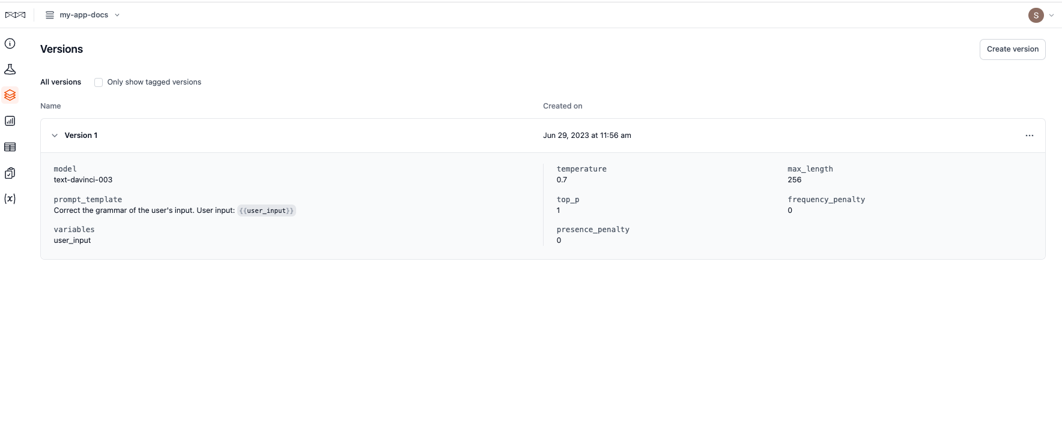Click the max_length value 256

(794, 180)
